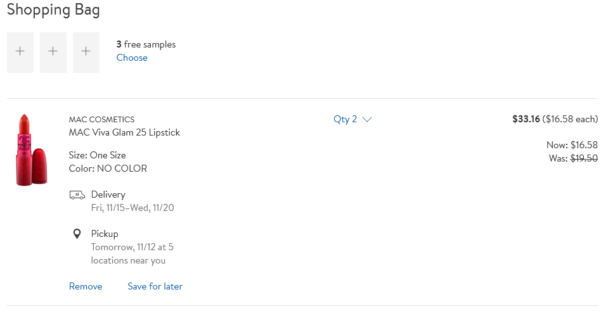Viewport: 608px width, 318px height.
Task: Select the Pickup option label
Action: click(x=105, y=234)
